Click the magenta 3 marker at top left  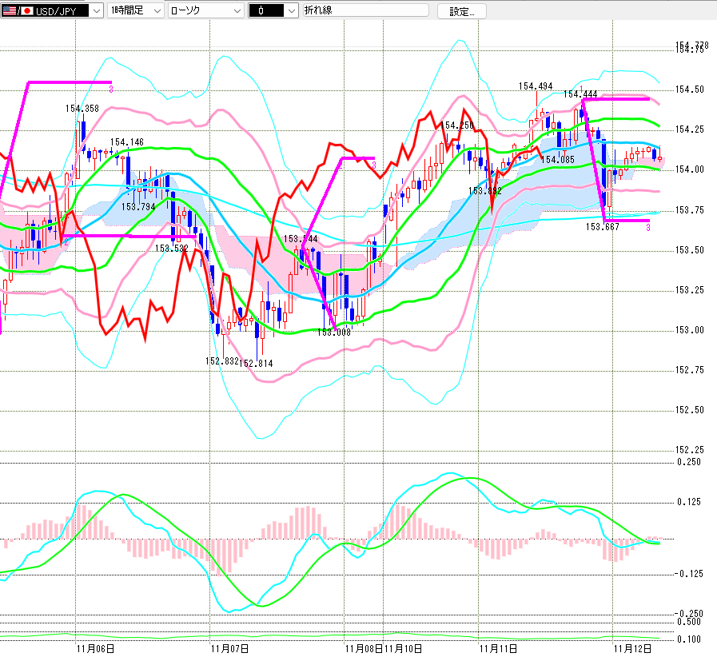pyautogui.click(x=110, y=88)
